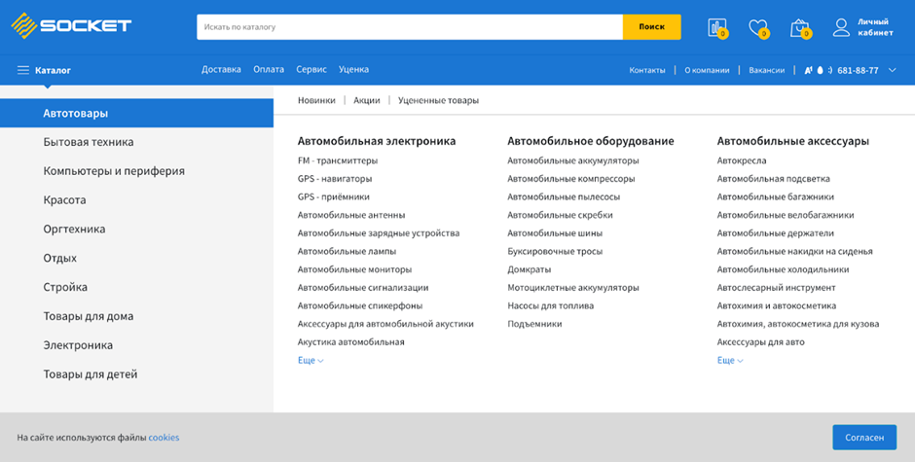
Task: Open the Автомобильные шины link
Action: pos(555,233)
